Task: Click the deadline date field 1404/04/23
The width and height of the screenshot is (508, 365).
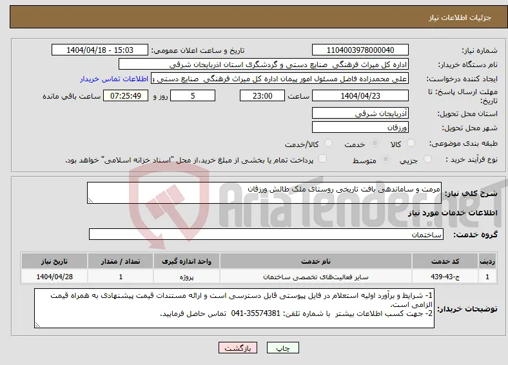Action: 360,95
